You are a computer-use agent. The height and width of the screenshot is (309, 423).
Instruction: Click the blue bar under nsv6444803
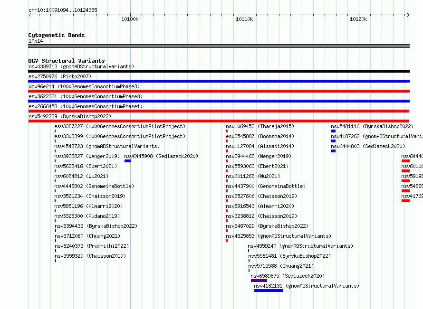(x=334, y=151)
